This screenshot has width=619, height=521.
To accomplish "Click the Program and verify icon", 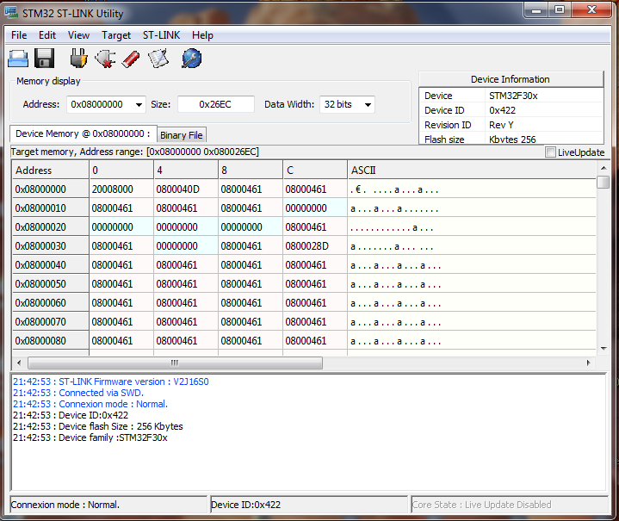I will [x=158, y=59].
